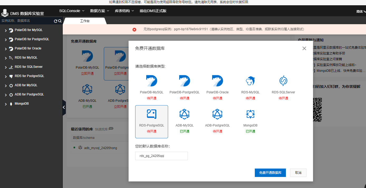This screenshot has width=366, height=188.
Task: Click the sidebar search magnifier icon
Action: pyautogui.click(x=60, y=21)
